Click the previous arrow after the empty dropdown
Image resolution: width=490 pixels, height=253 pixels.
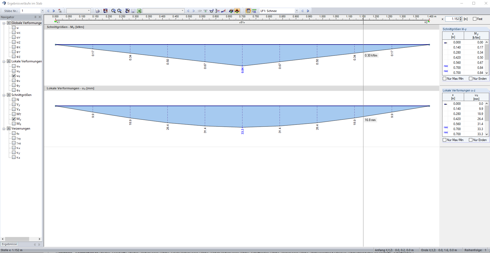[x=188, y=11]
